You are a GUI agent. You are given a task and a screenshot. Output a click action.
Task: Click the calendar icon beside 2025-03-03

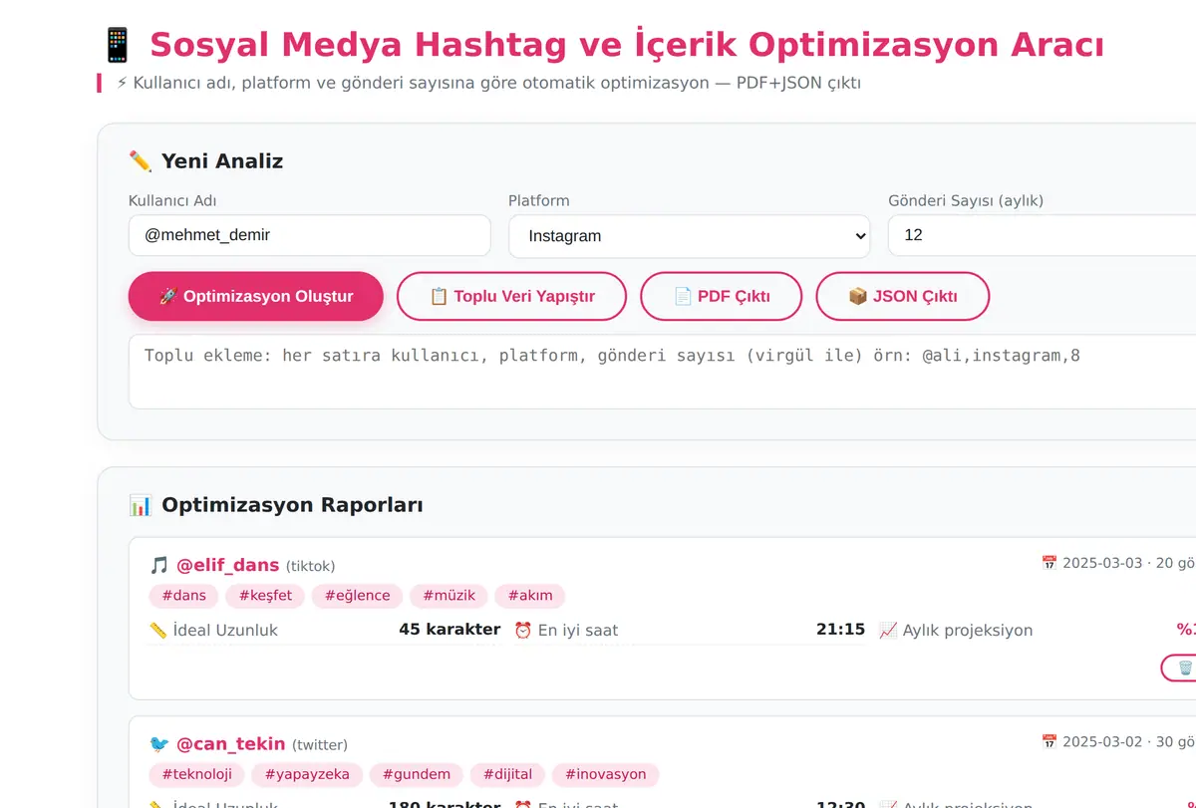1049,563
